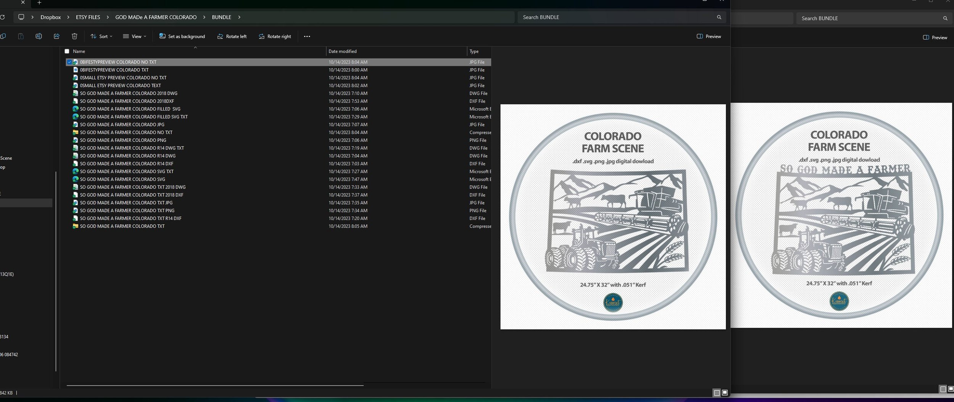Click the Delete trash icon in the toolbar

pos(74,36)
